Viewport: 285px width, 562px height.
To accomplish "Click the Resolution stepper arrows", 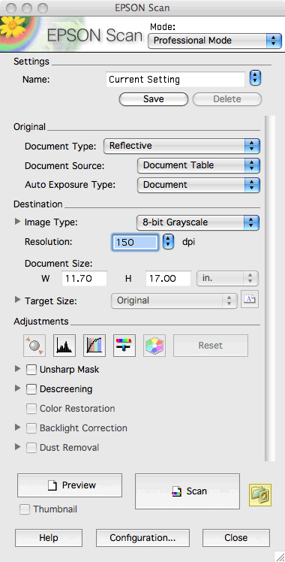I will 168,242.
